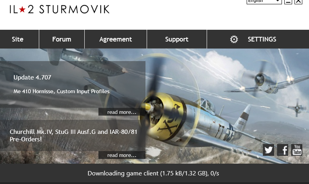Screen dimensions: 309x184
Task: Click the IL-2 Sturmovik logo
Action: click(x=60, y=9)
